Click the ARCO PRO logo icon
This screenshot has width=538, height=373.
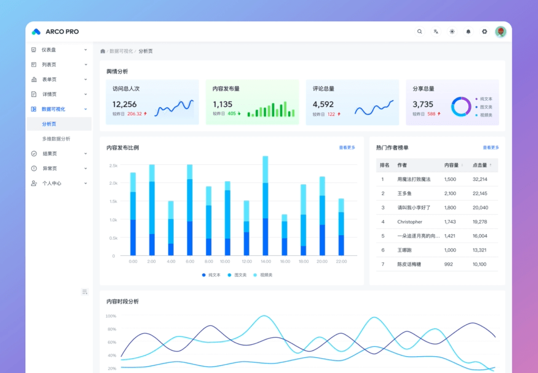(36, 31)
